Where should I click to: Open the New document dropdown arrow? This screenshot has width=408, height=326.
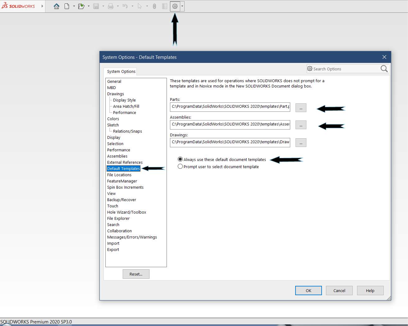pyautogui.click(x=74, y=6)
